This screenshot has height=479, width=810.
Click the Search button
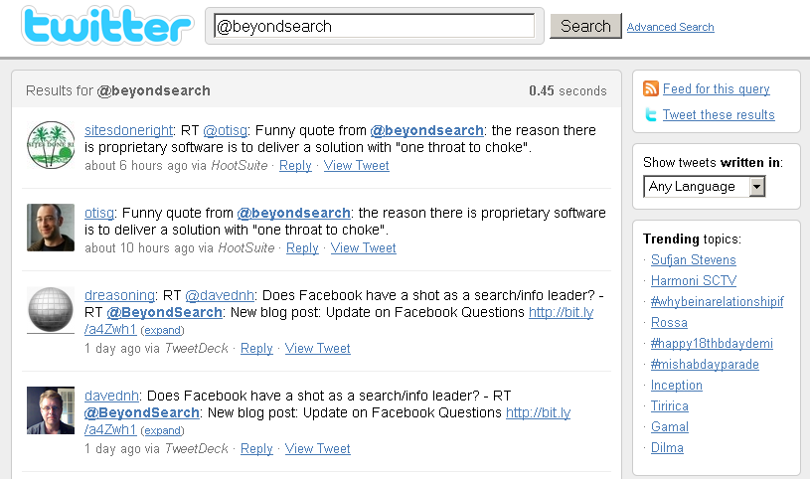pos(585,26)
